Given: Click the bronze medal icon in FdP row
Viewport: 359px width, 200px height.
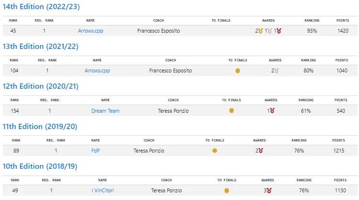Looking at the screenshot, I should tap(261, 151).
